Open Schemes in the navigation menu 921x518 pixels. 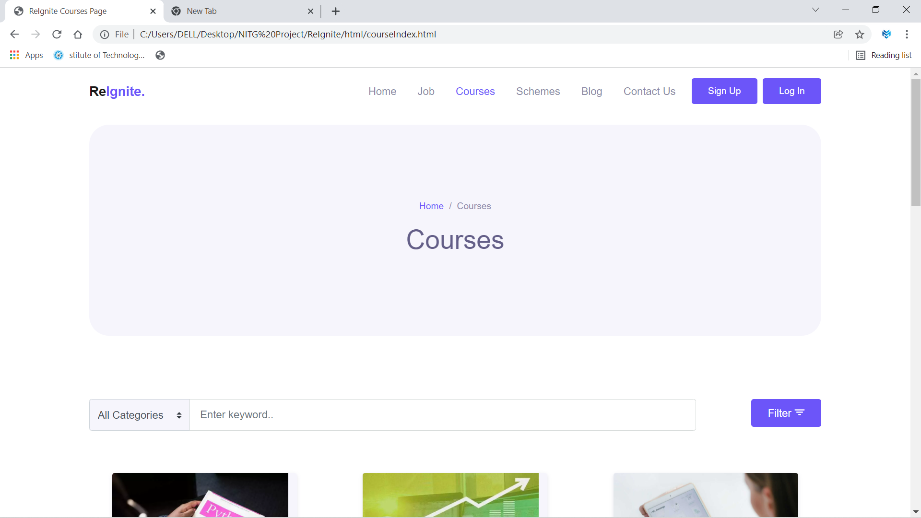click(538, 91)
